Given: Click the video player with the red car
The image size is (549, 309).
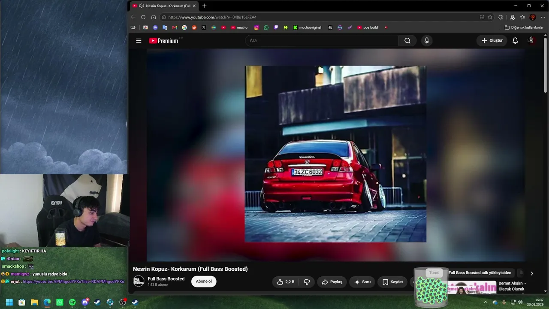Looking at the screenshot, I should (x=335, y=154).
